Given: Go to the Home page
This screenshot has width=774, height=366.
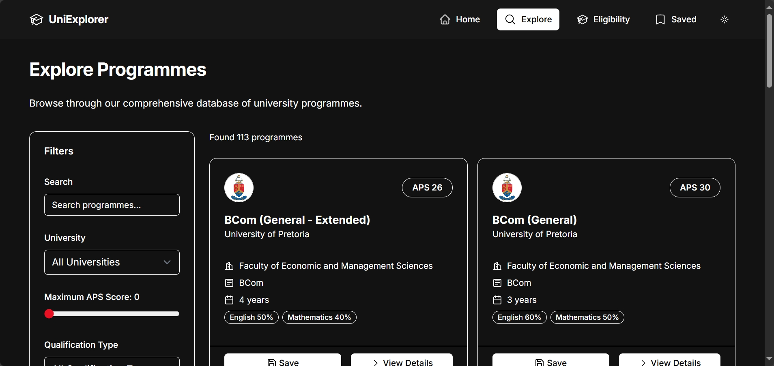Looking at the screenshot, I should click(460, 19).
